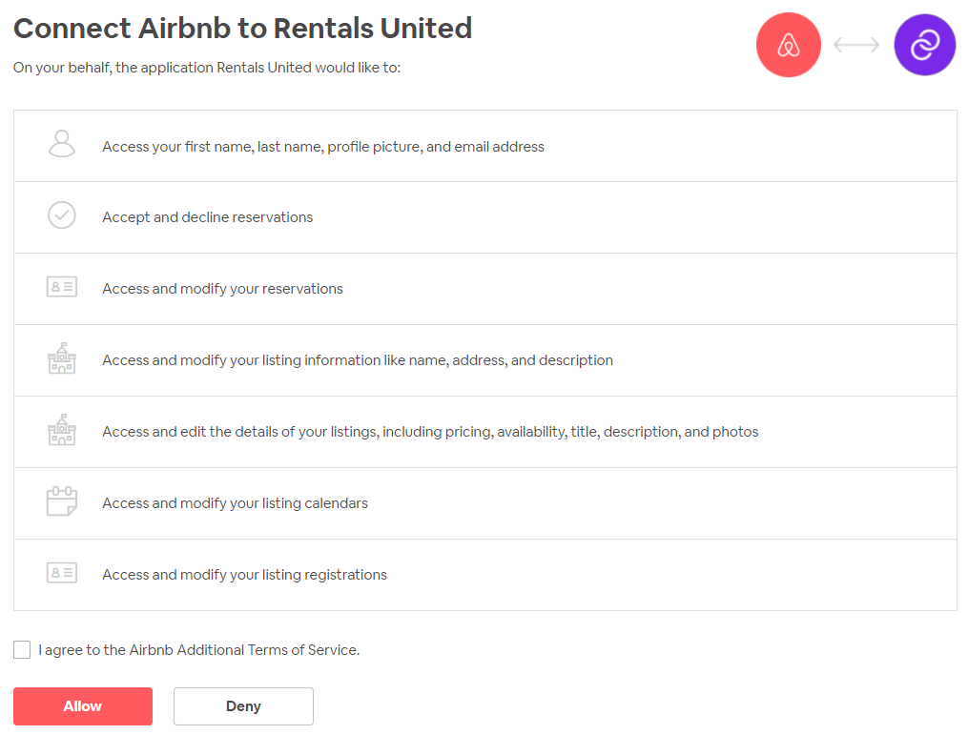The width and height of the screenshot is (968, 735).
Task: Select the 'Accept and decline reservations' row text
Action: pos(207,217)
